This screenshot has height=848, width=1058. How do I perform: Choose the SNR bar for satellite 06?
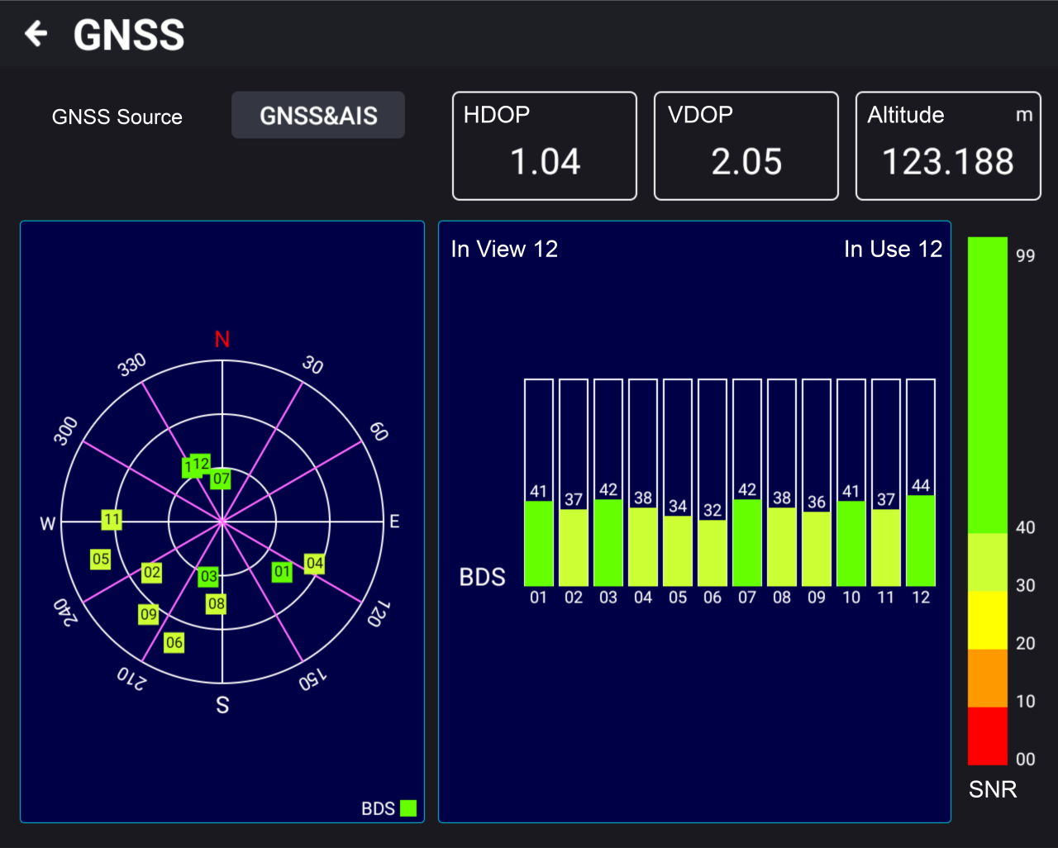coord(712,483)
